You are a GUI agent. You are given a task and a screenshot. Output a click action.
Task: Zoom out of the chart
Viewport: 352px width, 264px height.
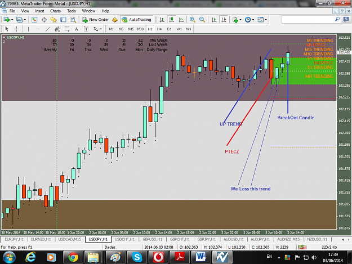pyautogui.click(x=202, y=20)
